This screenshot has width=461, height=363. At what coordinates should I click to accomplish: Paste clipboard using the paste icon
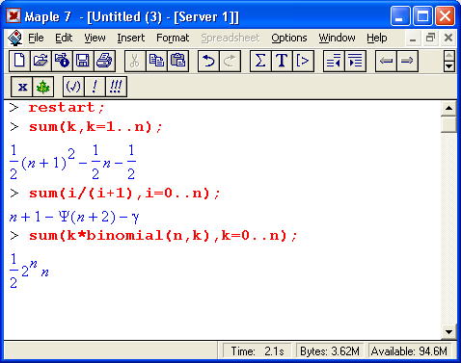click(x=177, y=61)
